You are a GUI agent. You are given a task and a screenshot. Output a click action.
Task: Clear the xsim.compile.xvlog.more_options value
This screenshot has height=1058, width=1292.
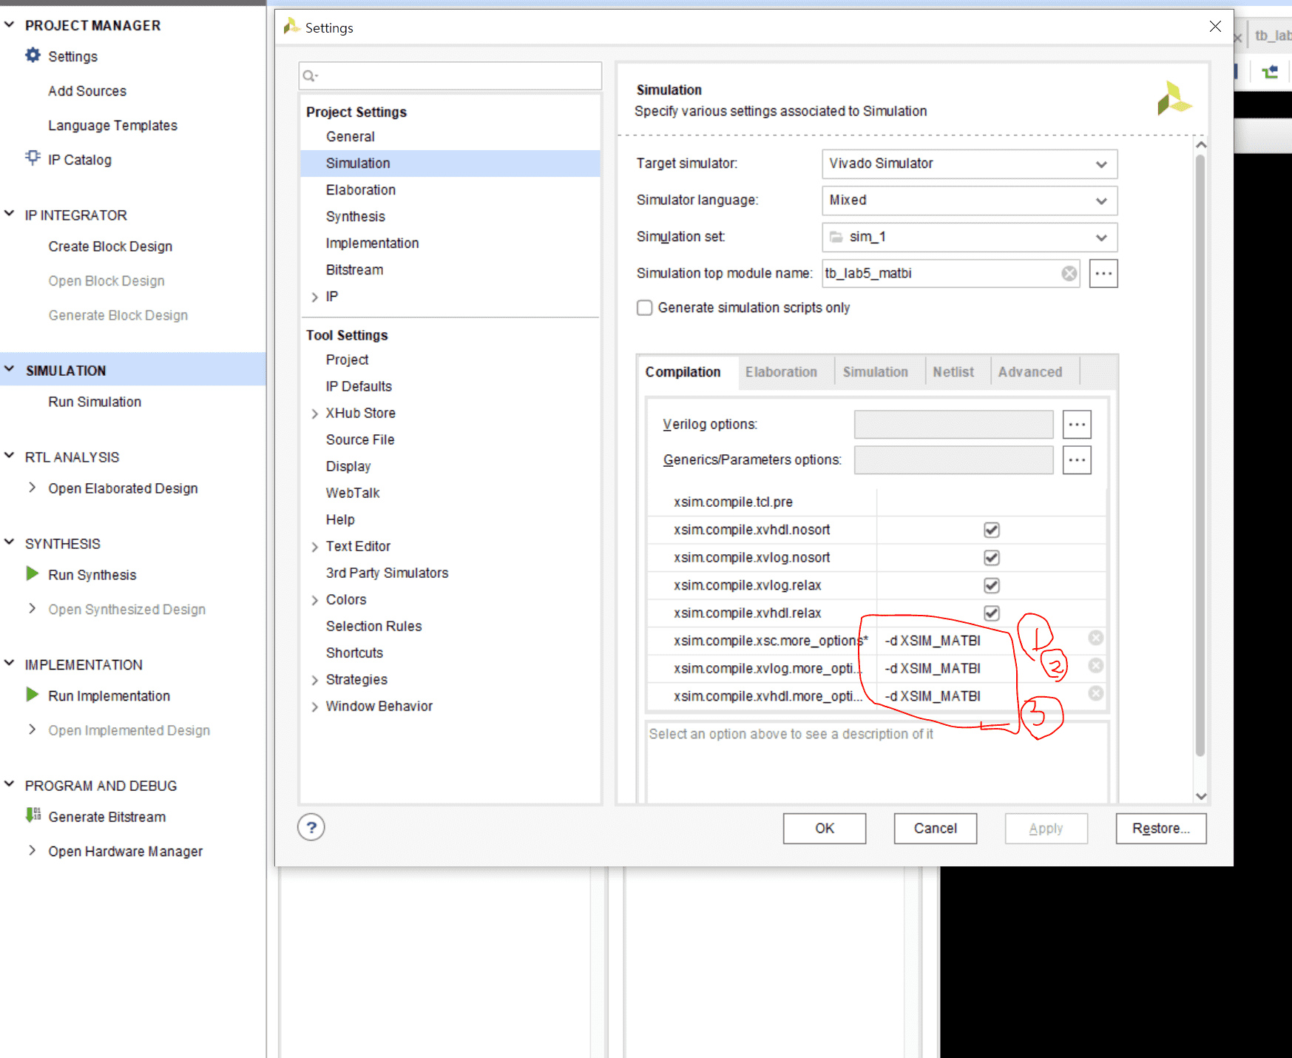pos(1096,666)
